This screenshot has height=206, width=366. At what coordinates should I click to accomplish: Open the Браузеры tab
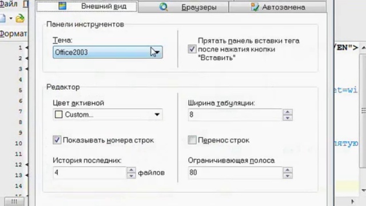point(183,7)
